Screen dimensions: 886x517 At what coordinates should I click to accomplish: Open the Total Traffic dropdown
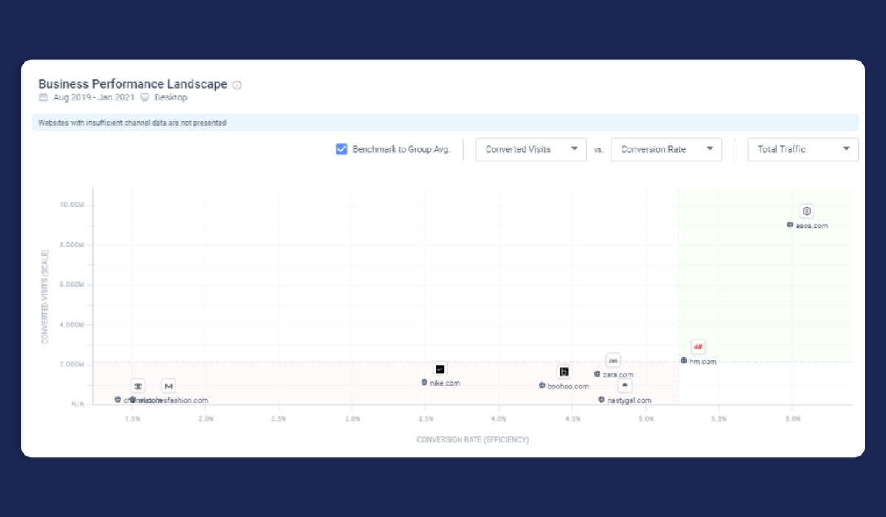coord(802,149)
